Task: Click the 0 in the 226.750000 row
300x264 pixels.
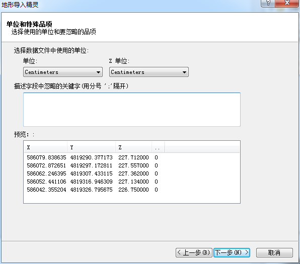Action: 157,190
